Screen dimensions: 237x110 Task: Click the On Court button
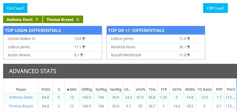coord(15,8)
